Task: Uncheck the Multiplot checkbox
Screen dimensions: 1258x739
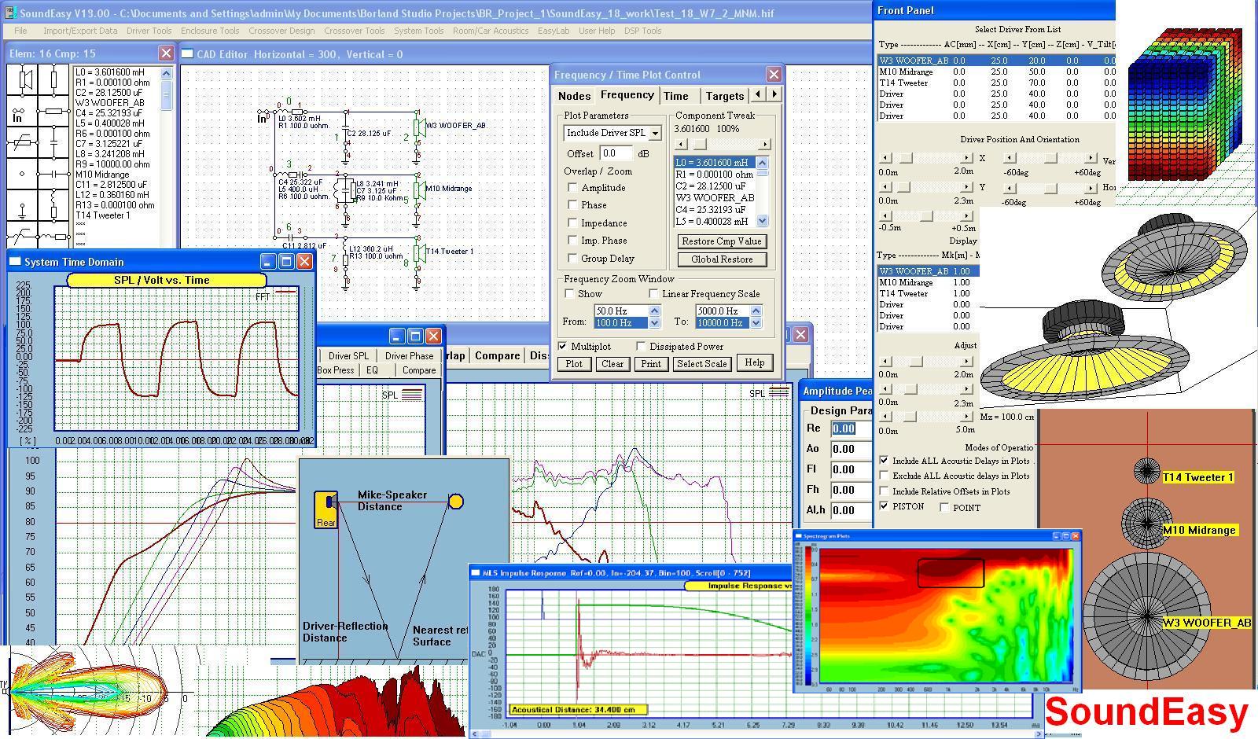Action: click(562, 346)
